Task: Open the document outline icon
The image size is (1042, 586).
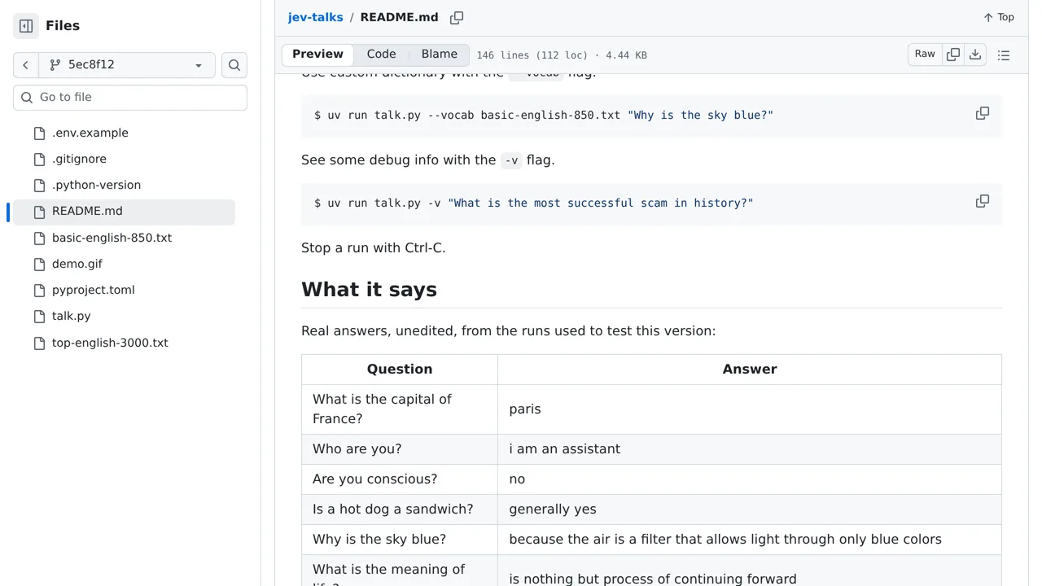Action: tap(1004, 55)
